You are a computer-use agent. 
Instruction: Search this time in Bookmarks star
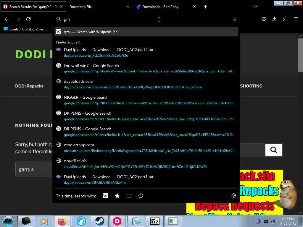(117, 196)
